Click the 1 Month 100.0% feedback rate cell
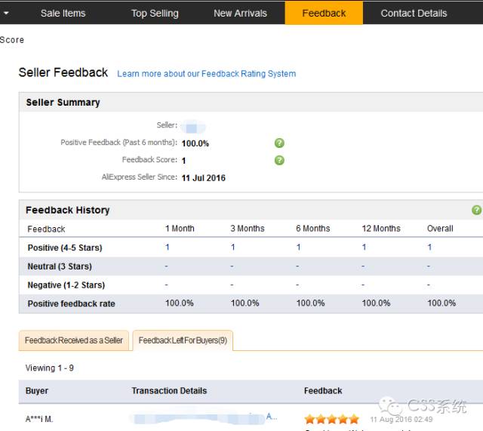 pyautogui.click(x=180, y=303)
